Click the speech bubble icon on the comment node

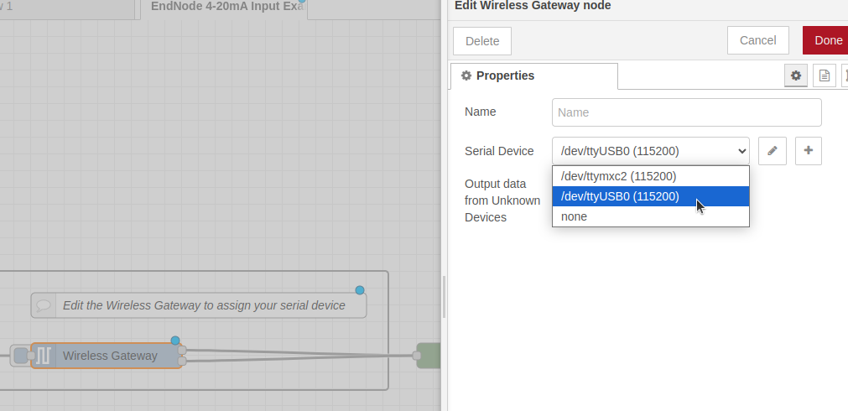point(44,305)
